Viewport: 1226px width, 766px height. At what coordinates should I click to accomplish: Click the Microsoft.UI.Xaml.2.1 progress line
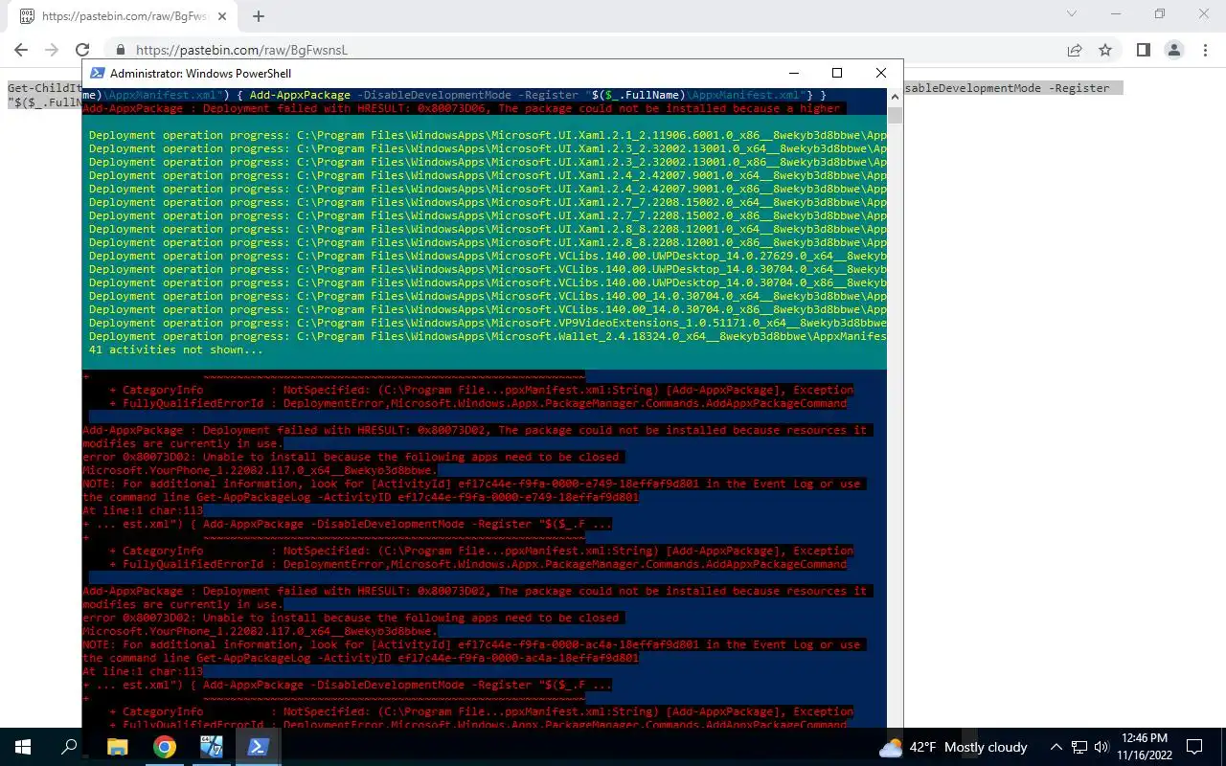click(x=488, y=135)
